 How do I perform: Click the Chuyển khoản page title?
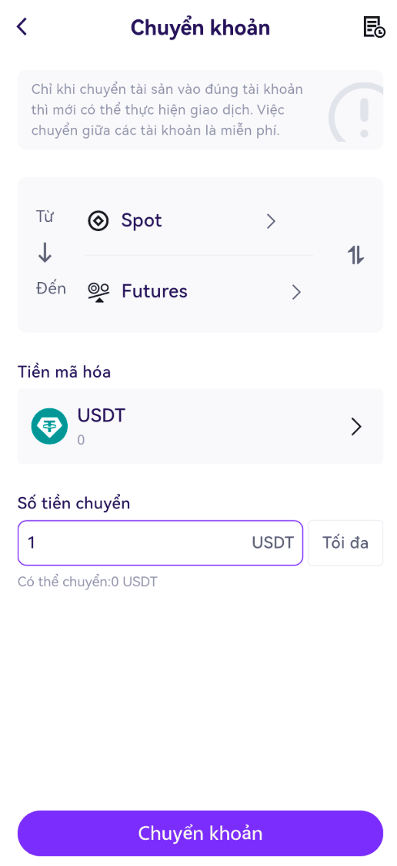200,27
